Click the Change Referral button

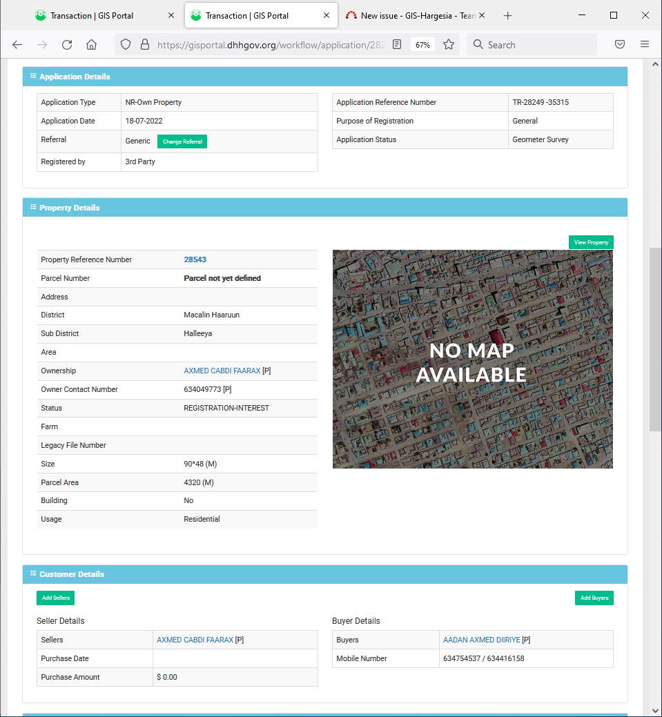[182, 141]
